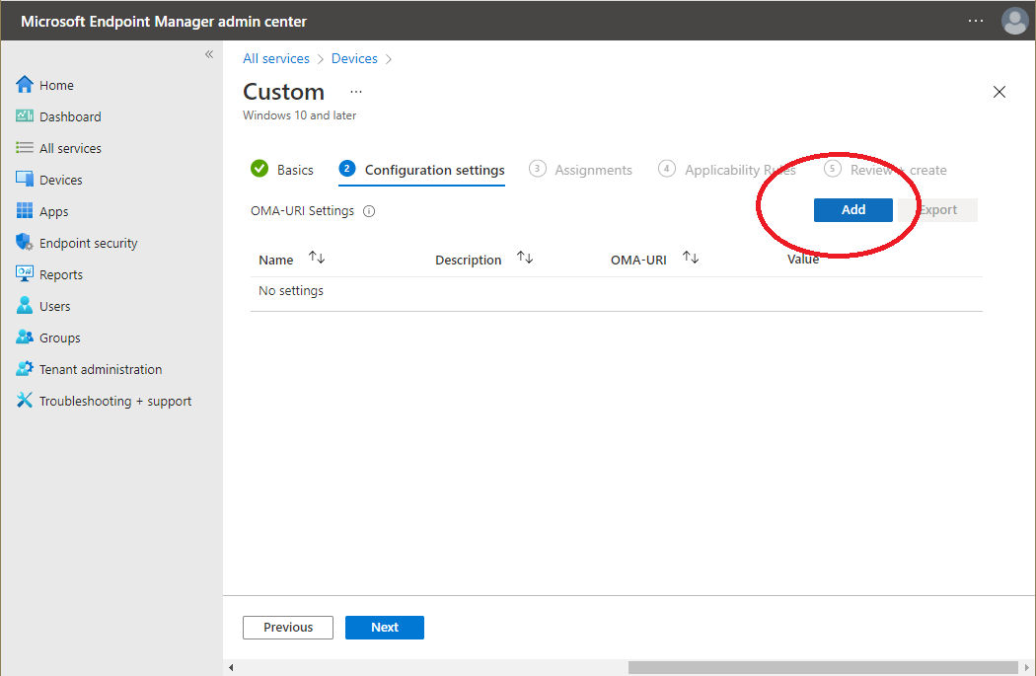Select the Apps grid icon
The image size is (1036, 676).
(x=25, y=211)
